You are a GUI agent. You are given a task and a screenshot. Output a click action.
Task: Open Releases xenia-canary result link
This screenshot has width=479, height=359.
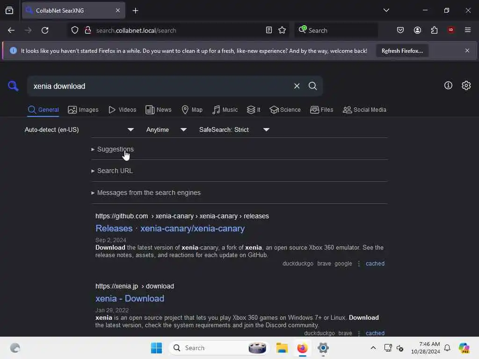(x=170, y=228)
